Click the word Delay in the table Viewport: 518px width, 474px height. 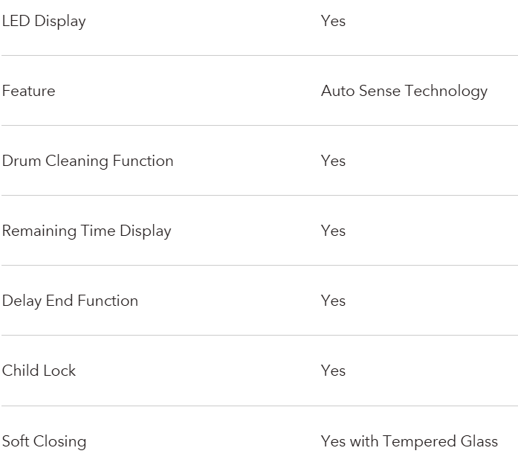click(x=22, y=301)
